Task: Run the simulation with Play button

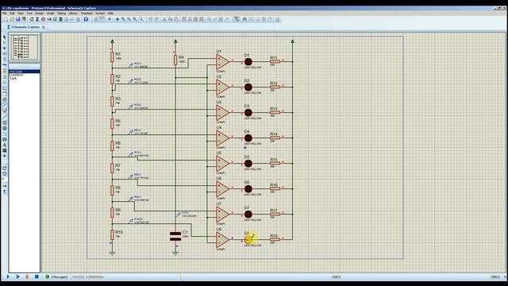Action: (8, 276)
